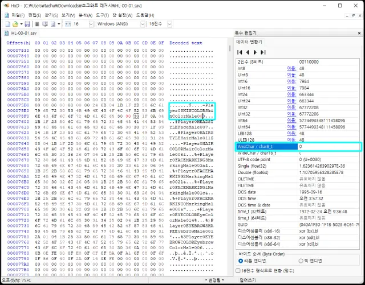Select the AnsiChar / char8_t row
365x285 pixels.
click(x=298, y=147)
